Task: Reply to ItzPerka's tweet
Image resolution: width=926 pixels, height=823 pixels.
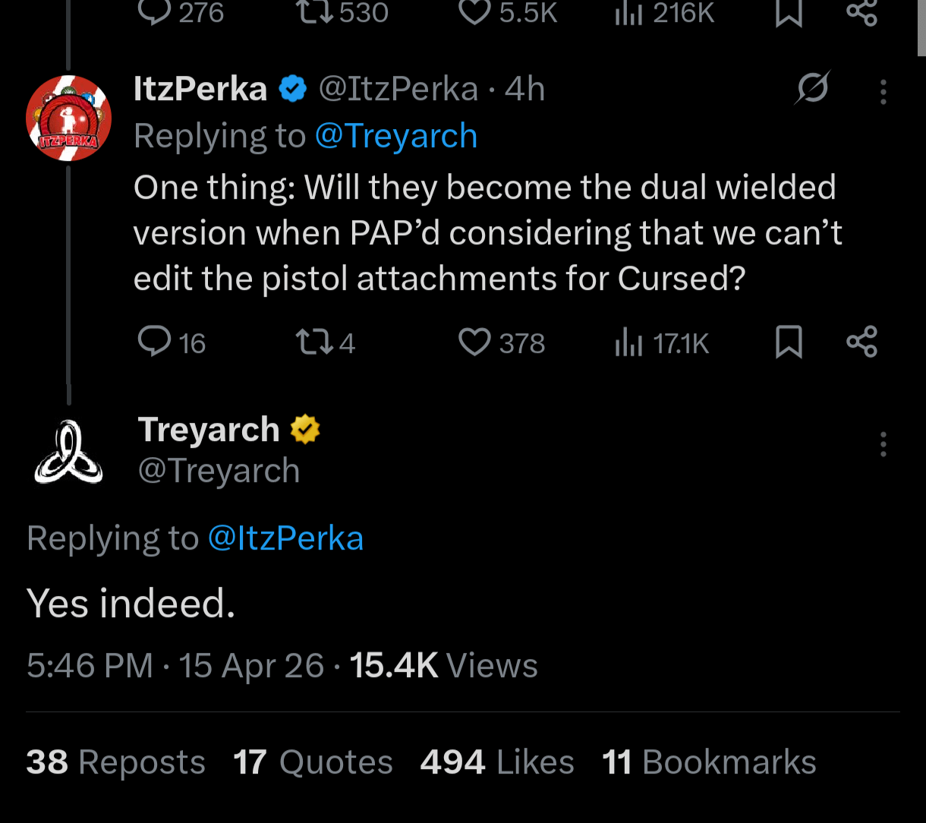Action: tap(155, 342)
